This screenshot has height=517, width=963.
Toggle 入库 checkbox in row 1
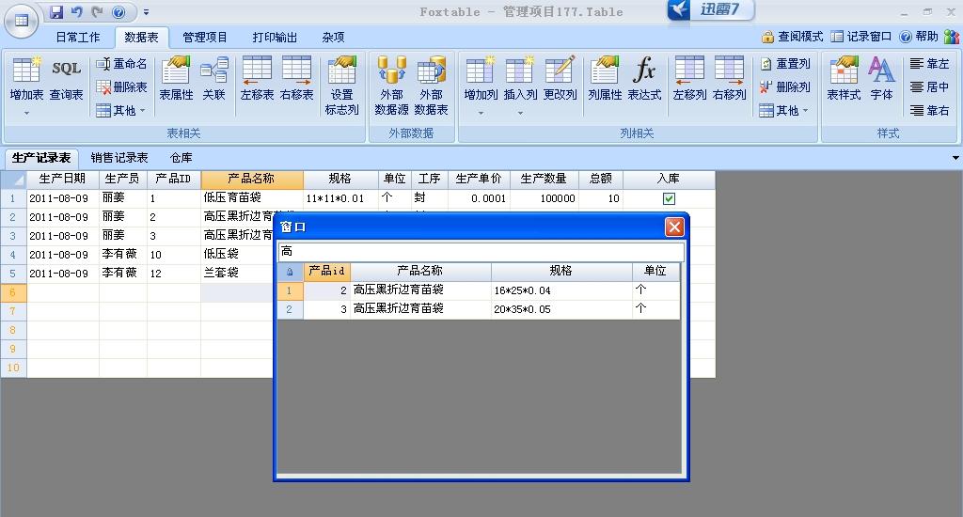pyautogui.click(x=669, y=198)
